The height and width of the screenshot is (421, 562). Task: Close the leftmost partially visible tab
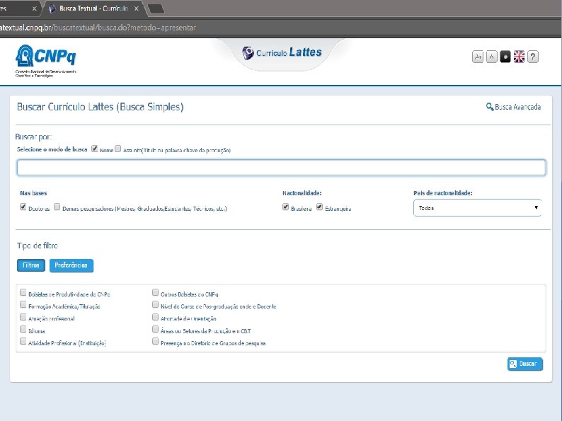(35, 8)
